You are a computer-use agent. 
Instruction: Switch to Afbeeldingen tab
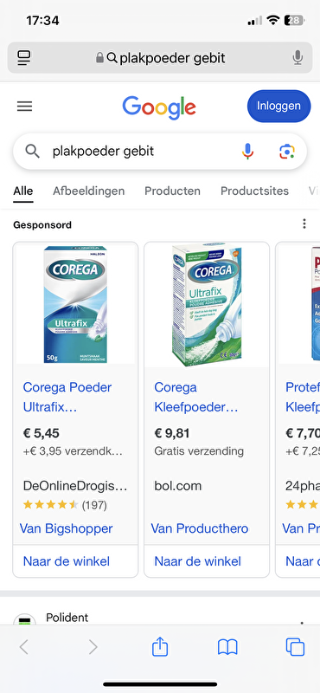(89, 191)
